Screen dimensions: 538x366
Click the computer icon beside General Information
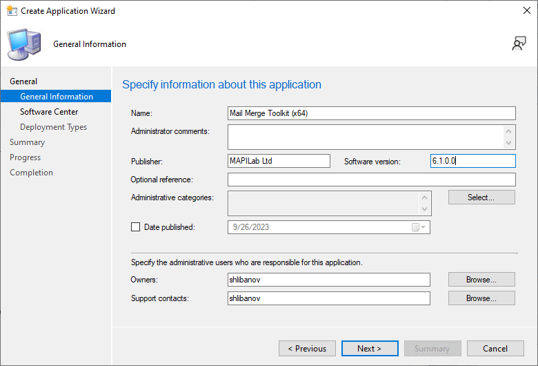[24, 45]
